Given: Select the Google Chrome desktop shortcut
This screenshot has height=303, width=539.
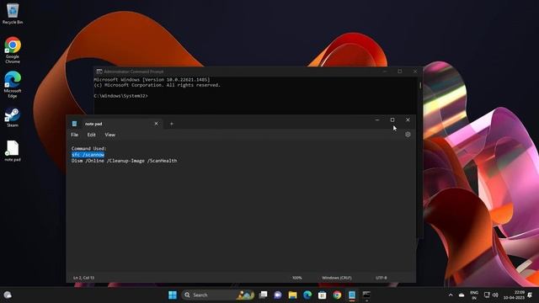Looking at the screenshot, I should pyautogui.click(x=13, y=50).
